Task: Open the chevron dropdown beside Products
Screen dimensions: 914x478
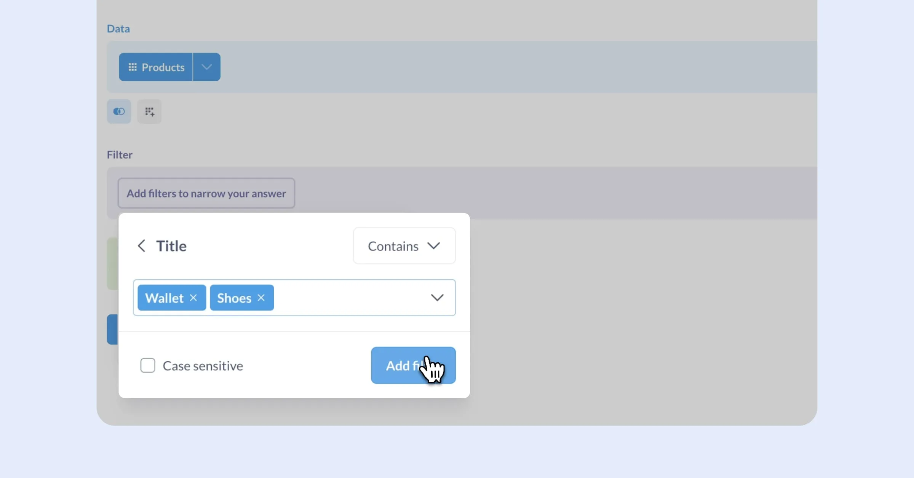Action: (x=206, y=67)
